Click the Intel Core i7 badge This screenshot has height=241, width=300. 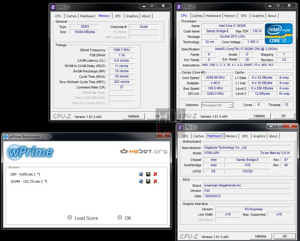279,34
